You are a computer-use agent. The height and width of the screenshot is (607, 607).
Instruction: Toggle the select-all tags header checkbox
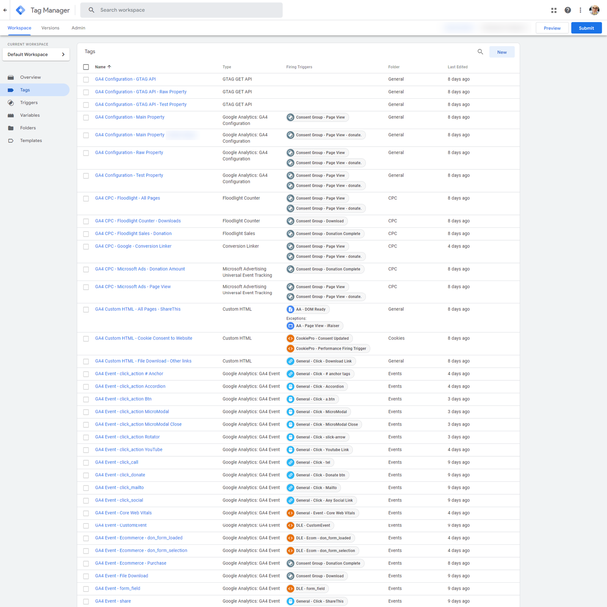pyautogui.click(x=86, y=67)
